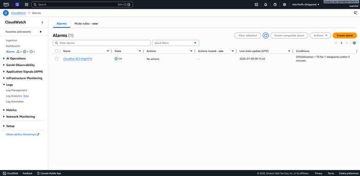Click the Clear selection button
This screenshot has height=176, width=360.
[248, 35]
